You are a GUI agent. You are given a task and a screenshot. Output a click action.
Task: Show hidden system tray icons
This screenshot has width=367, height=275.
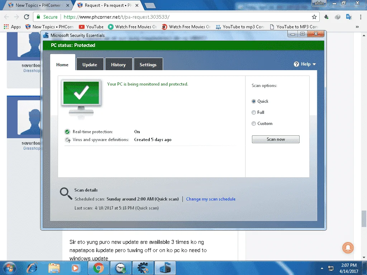(322, 268)
